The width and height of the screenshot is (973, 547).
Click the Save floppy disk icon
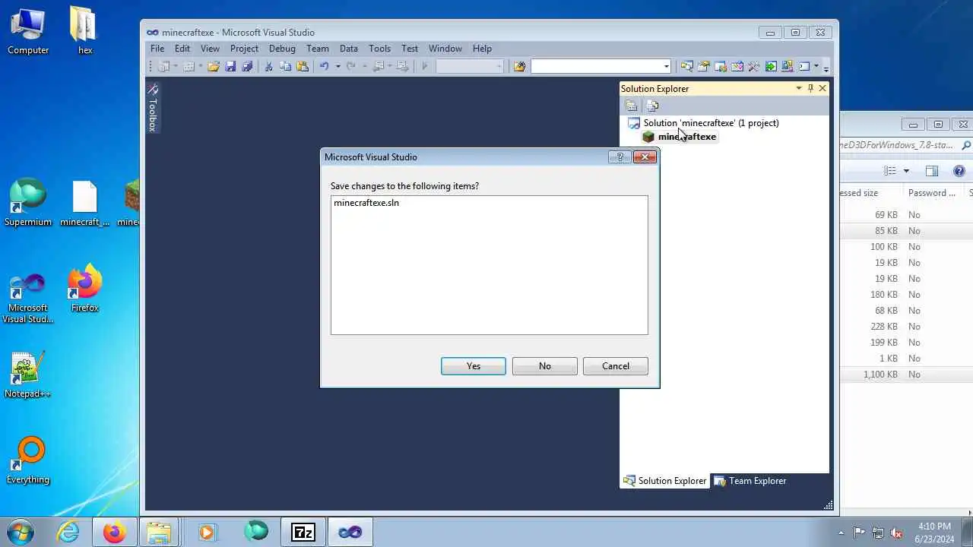230,67
